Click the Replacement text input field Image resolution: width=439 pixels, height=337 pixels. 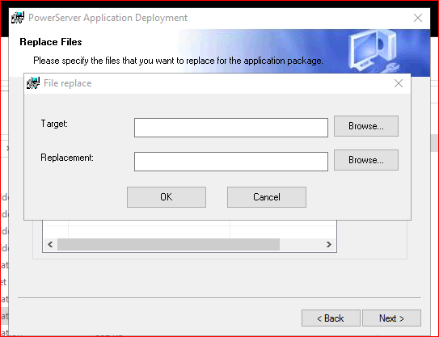pyautogui.click(x=231, y=162)
